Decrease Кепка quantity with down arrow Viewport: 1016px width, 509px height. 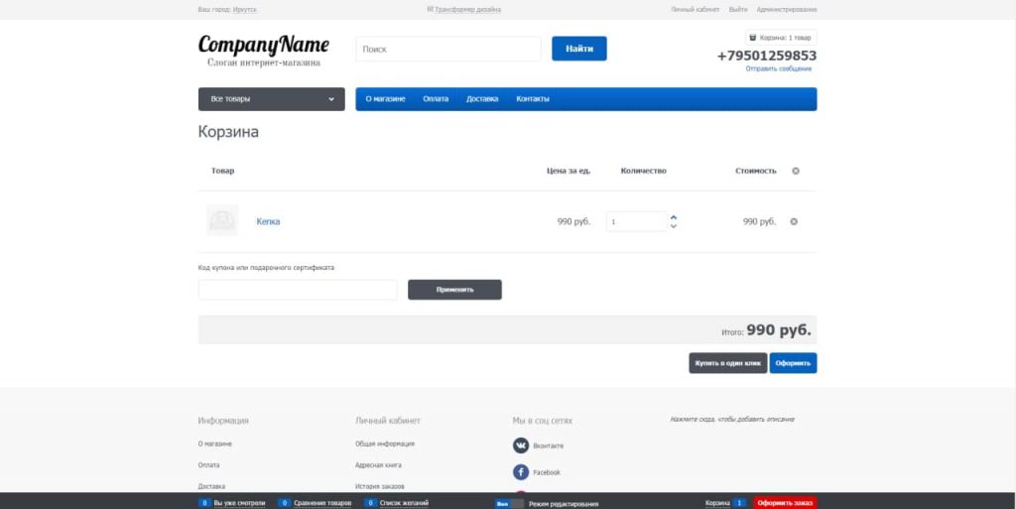[674, 226]
